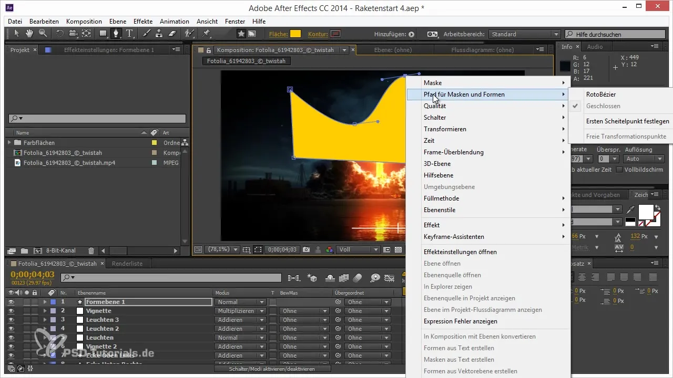Open the Vignette Multiplizieren mode dropdown
The width and height of the screenshot is (673, 378).
241,311
